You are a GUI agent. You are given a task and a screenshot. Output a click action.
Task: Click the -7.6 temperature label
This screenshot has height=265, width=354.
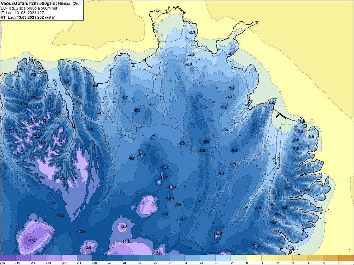click(x=78, y=102)
